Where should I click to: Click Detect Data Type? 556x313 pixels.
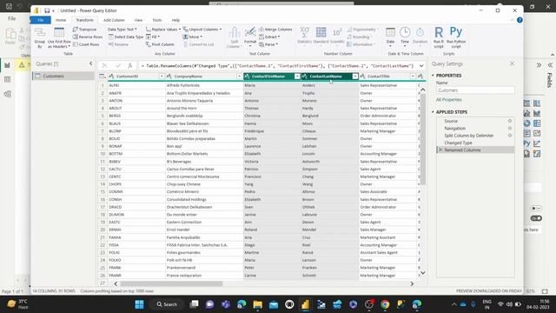pyautogui.click(x=126, y=37)
